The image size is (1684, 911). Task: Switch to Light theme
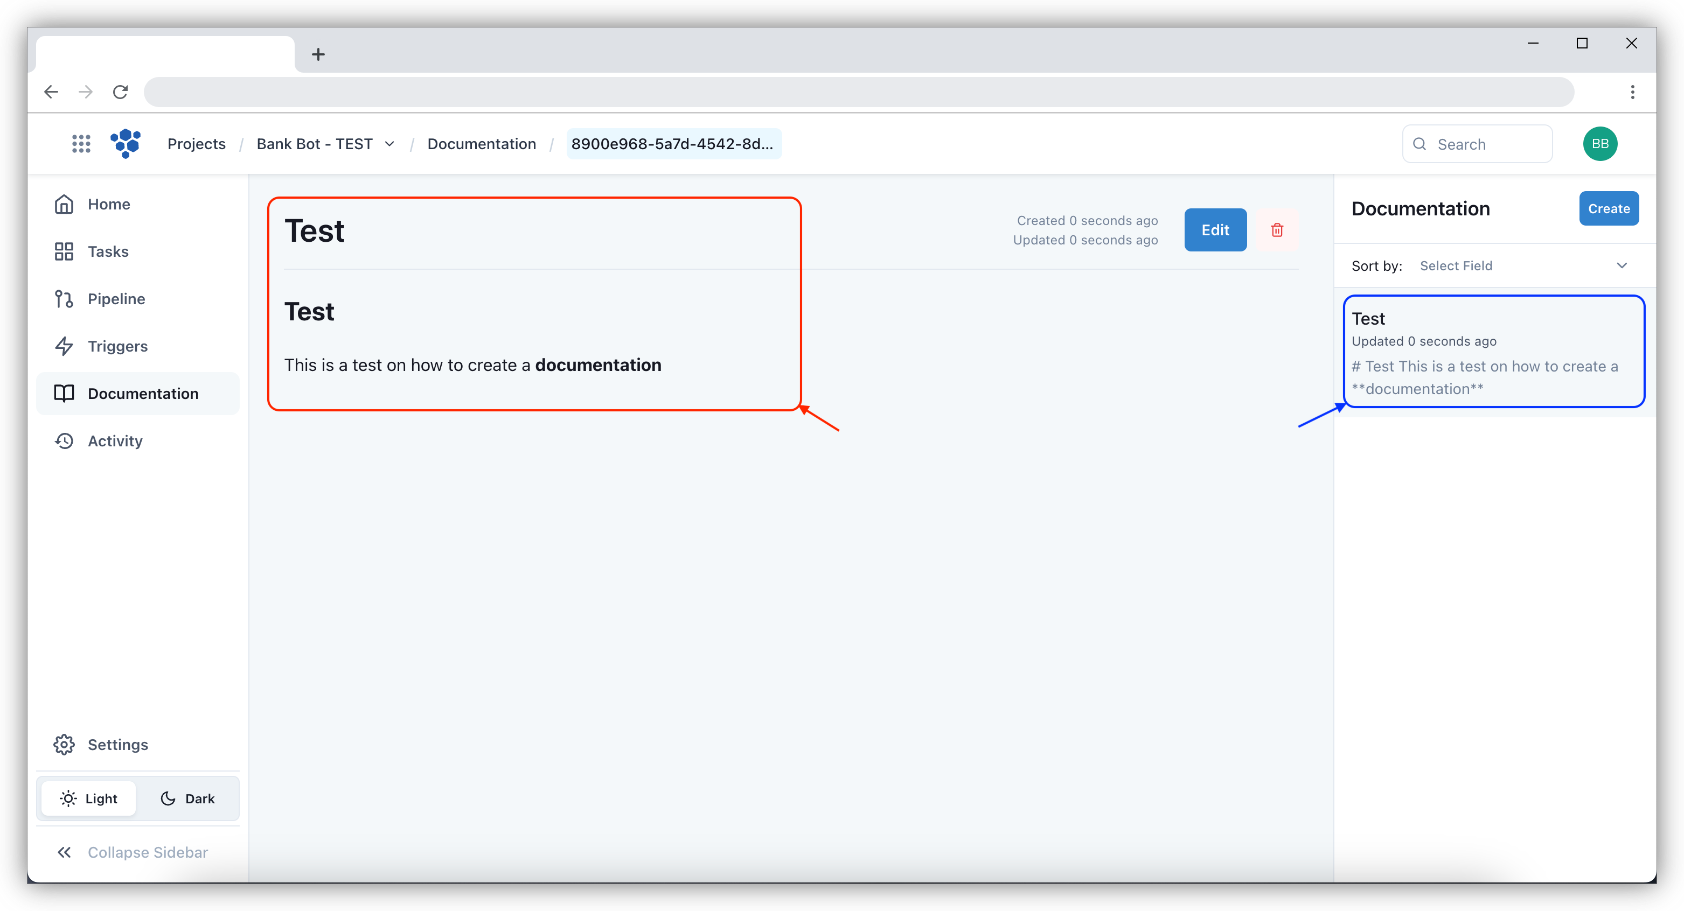click(89, 798)
